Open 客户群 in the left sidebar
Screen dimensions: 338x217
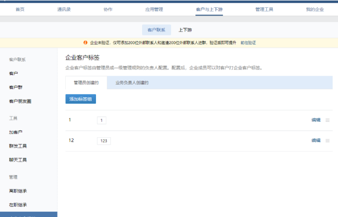16,87
